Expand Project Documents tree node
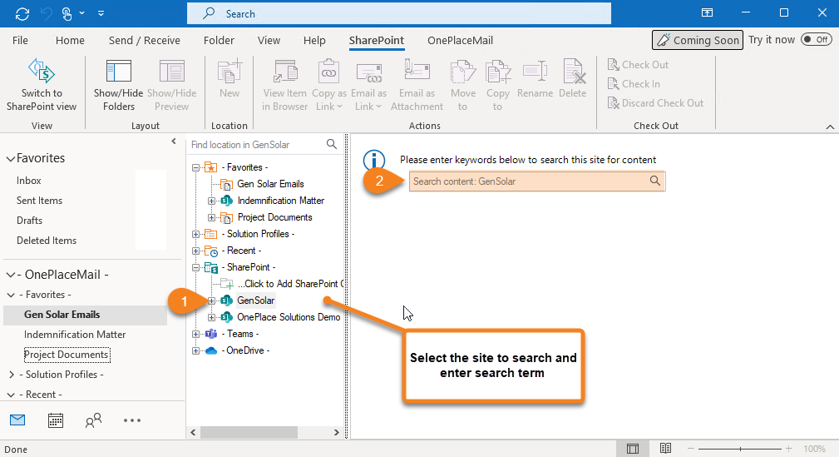 point(211,217)
